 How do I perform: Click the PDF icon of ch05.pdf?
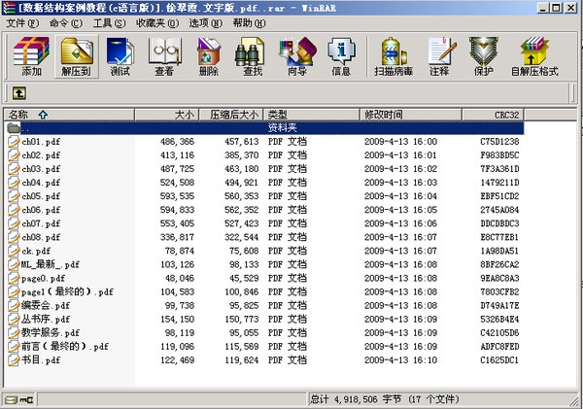[14, 196]
